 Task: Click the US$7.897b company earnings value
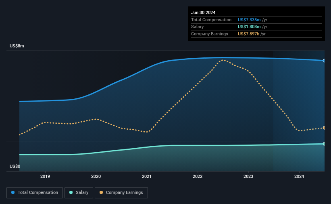248,34
